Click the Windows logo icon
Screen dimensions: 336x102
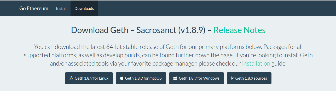click(175, 78)
